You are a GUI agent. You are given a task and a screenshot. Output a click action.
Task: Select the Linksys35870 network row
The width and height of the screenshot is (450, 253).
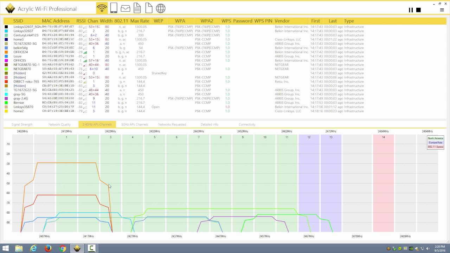point(225,107)
